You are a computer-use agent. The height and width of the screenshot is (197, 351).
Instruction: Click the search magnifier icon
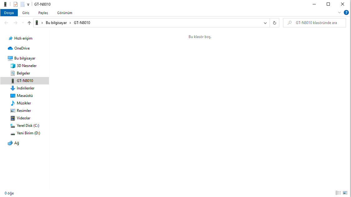tap(290, 23)
